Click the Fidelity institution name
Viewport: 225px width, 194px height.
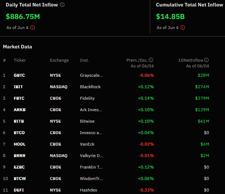coord(87,98)
